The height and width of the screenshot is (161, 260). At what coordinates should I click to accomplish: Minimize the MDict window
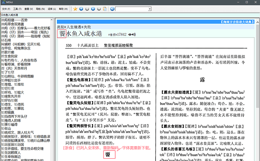pos(238,2)
